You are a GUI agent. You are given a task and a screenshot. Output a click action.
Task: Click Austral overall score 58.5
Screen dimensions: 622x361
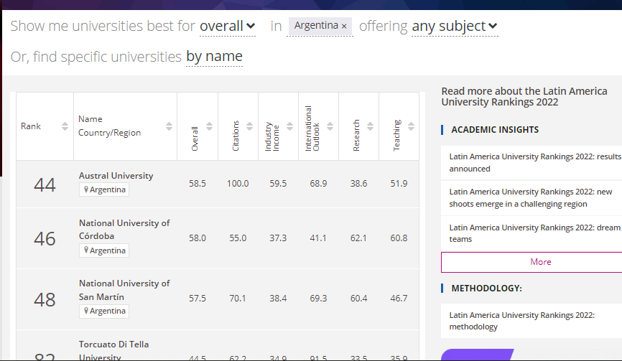click(x=197, y=184)
